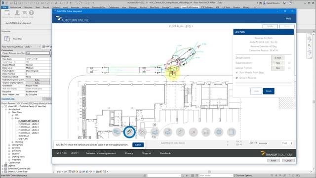Select the striped curves path tool icon
Viewport: 316px width, 178px height.
(142, 132)
